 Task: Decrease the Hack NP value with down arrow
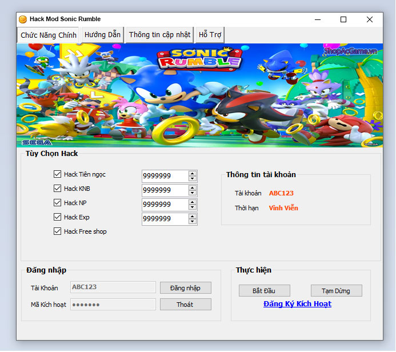193,207
